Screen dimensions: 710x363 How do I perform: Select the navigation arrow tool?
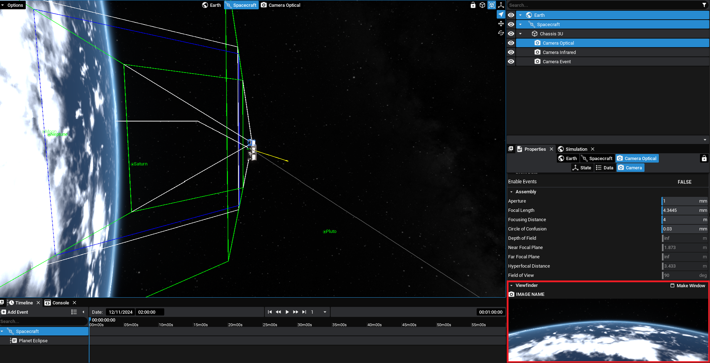501,14
